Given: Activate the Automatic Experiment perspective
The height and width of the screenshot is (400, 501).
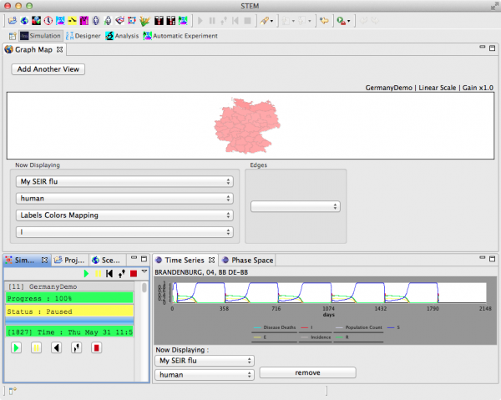Looking at the screenshot, I should coord(180,36).
